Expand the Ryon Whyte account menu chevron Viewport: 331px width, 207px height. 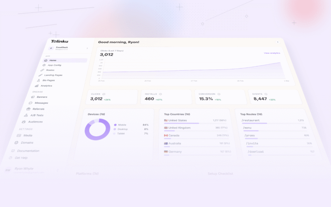(57, 170)
